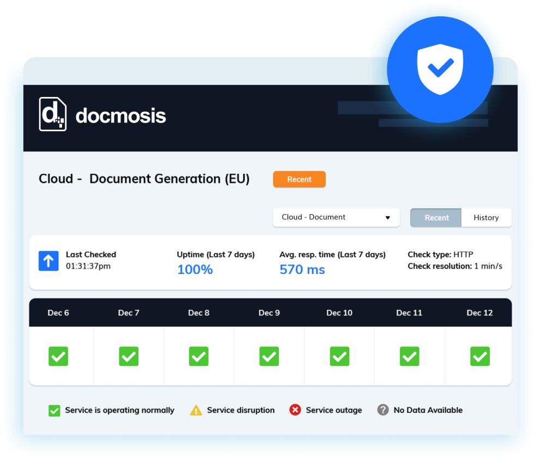
Task: Click the 100% uptime value link
Action: coord(195,269)
